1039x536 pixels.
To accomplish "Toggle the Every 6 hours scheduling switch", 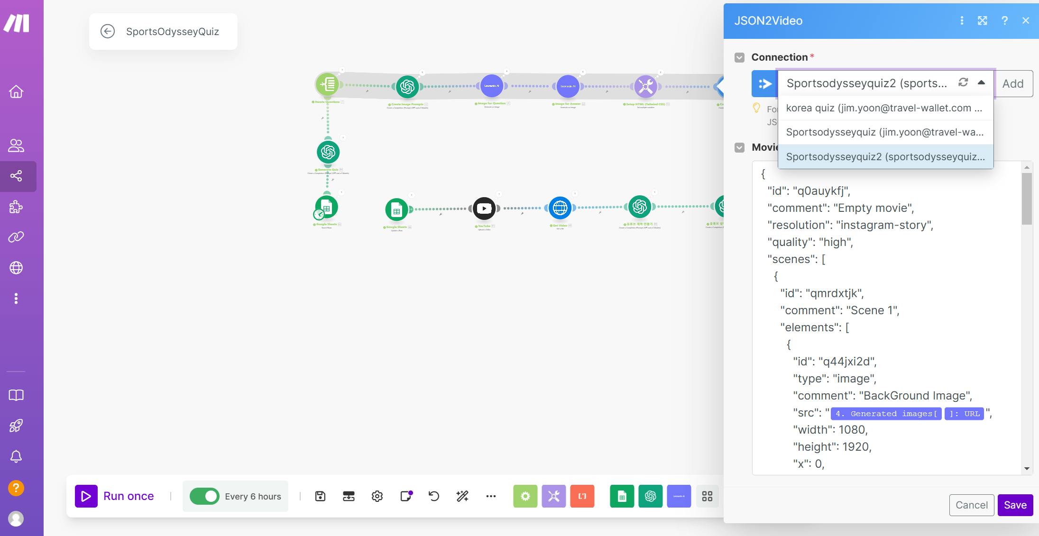I will [x=204, y=496].
